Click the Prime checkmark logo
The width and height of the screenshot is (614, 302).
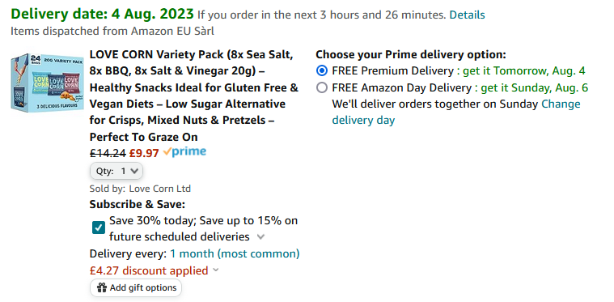tap(184, 152)
